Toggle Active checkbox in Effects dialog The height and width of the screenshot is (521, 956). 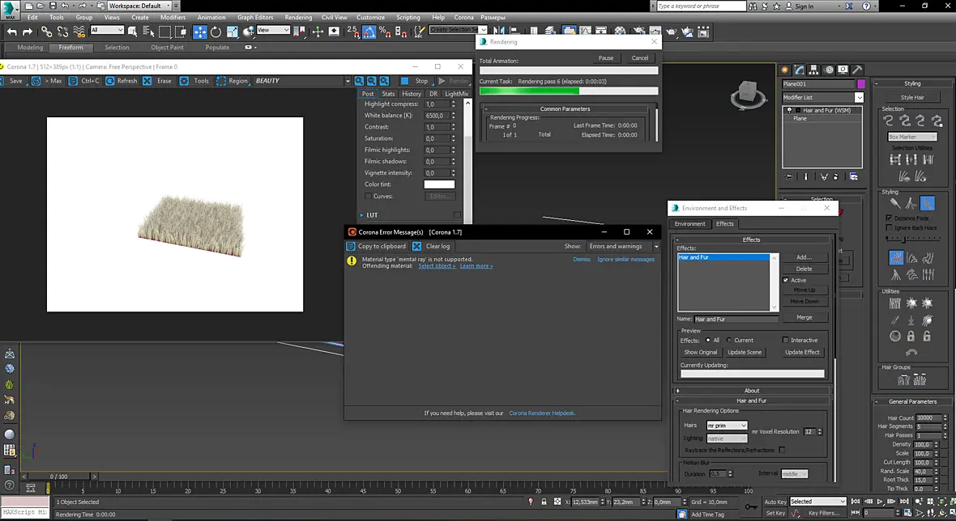tap(785, 280)
